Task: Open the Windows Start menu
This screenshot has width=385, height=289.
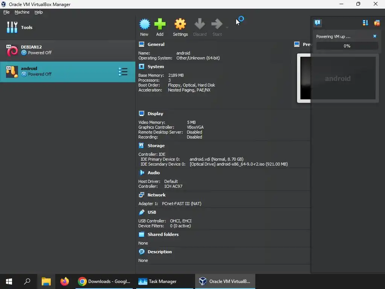Action: pyautogui.click(x=9, y=281)
